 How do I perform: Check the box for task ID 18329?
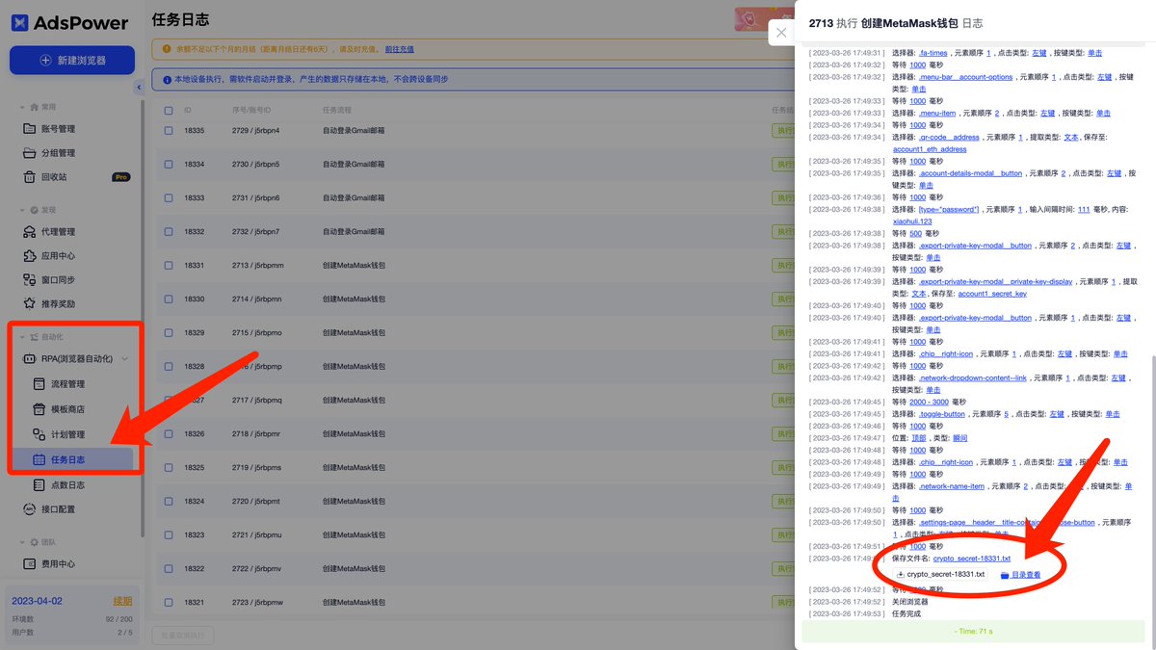coord(169,332)
